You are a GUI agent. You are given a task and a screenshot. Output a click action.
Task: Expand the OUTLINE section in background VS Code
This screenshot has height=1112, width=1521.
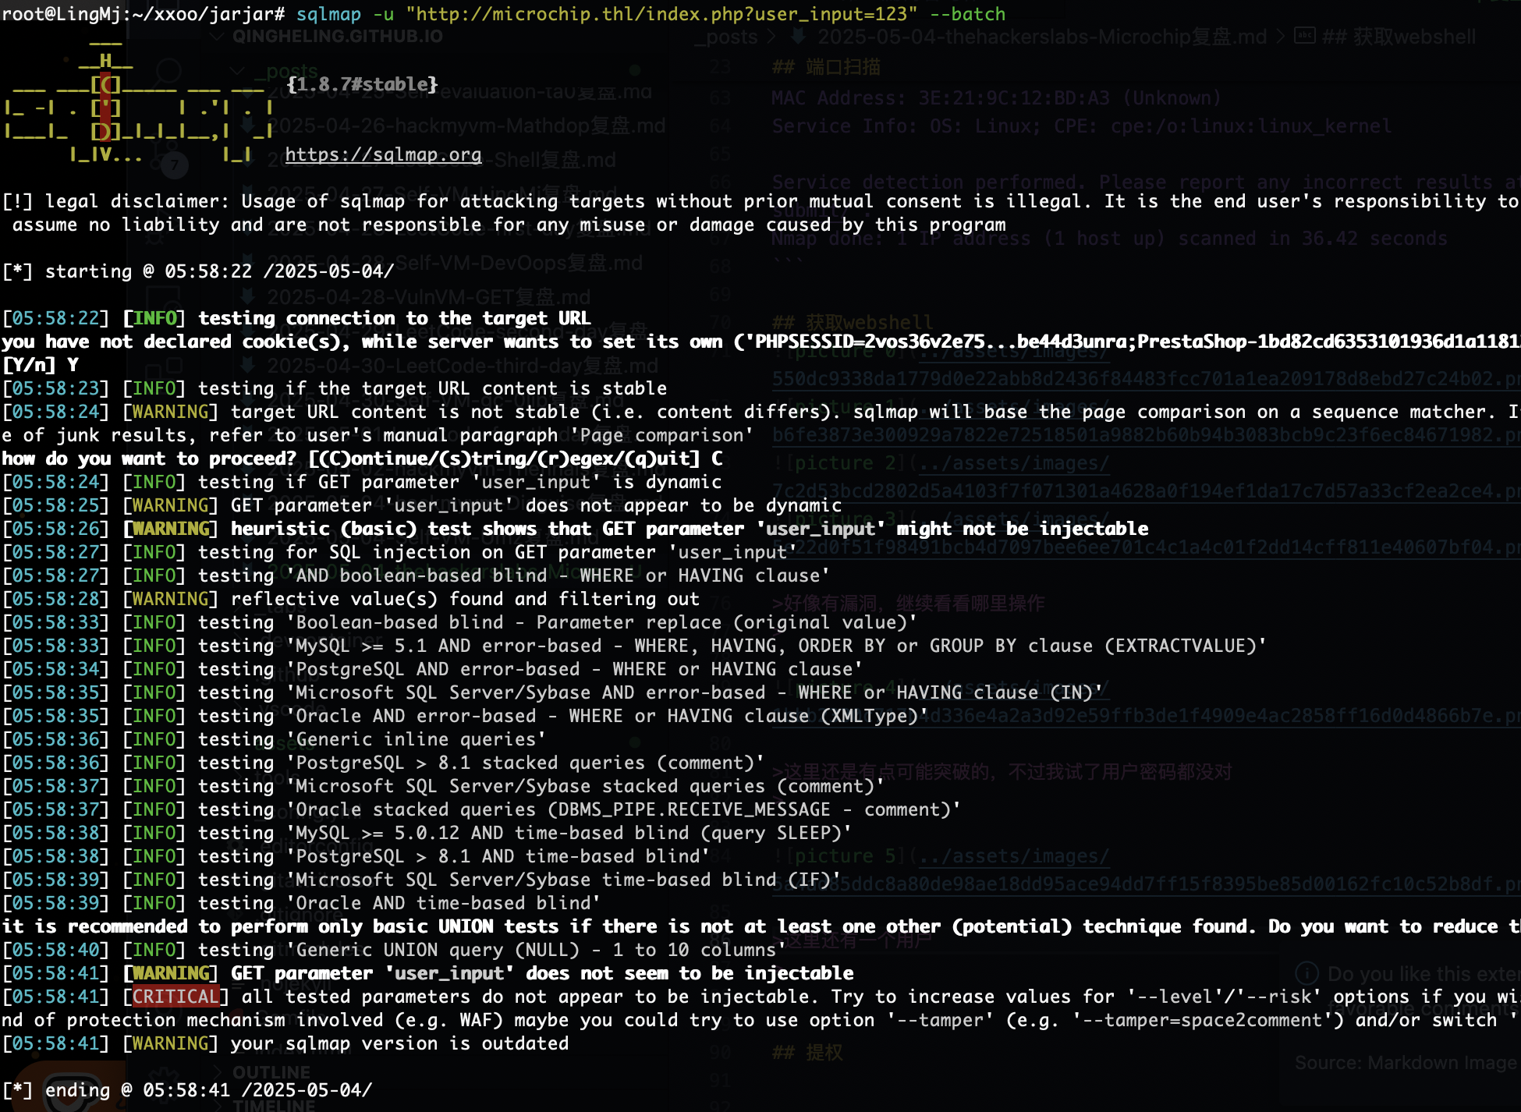pyautogui.click(x=271, y=1073)
